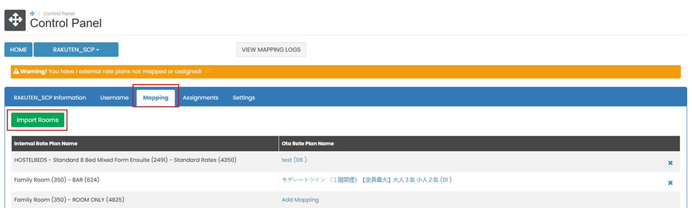Select the Mapping tab

point(156,98)
